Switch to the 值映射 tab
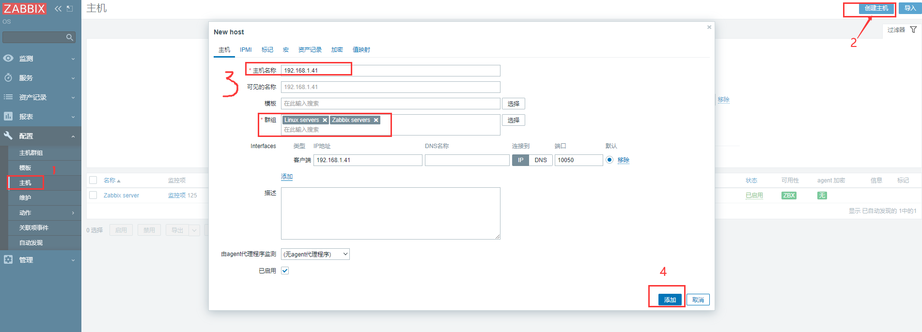 [x=361, y=50]
